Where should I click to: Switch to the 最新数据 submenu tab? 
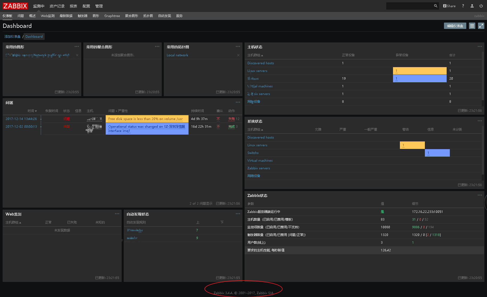(x=66, y=16)
